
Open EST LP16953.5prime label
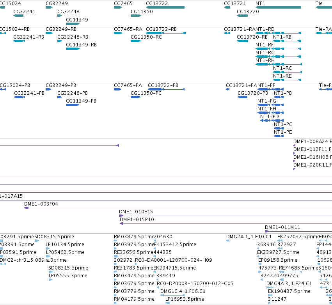point(185,299)
